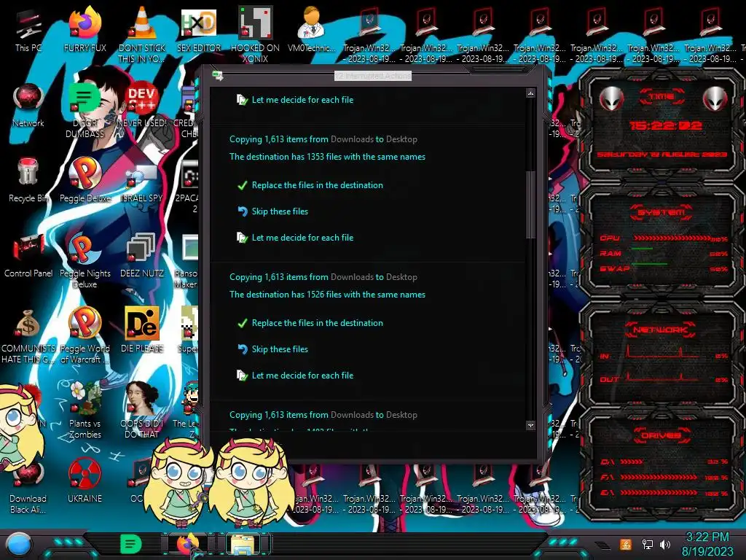
Task: Click the dialog scrollbar up arrow
Action: click(530, 93)
